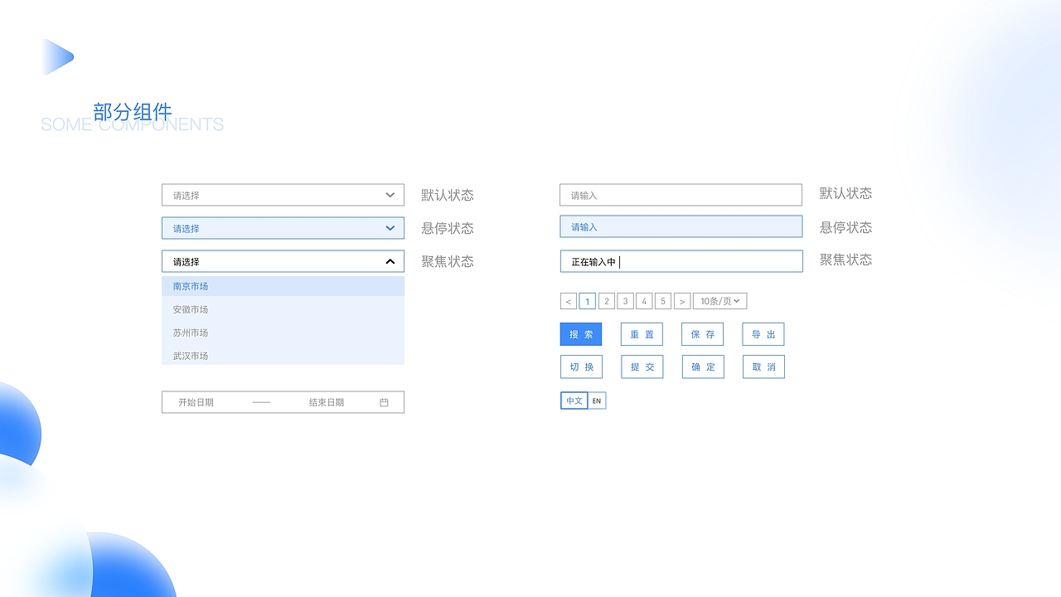The image size is (1061, 597).
Task: Click the blue play triangle logo
Action: pyautogui.click(x=58, y=57)
